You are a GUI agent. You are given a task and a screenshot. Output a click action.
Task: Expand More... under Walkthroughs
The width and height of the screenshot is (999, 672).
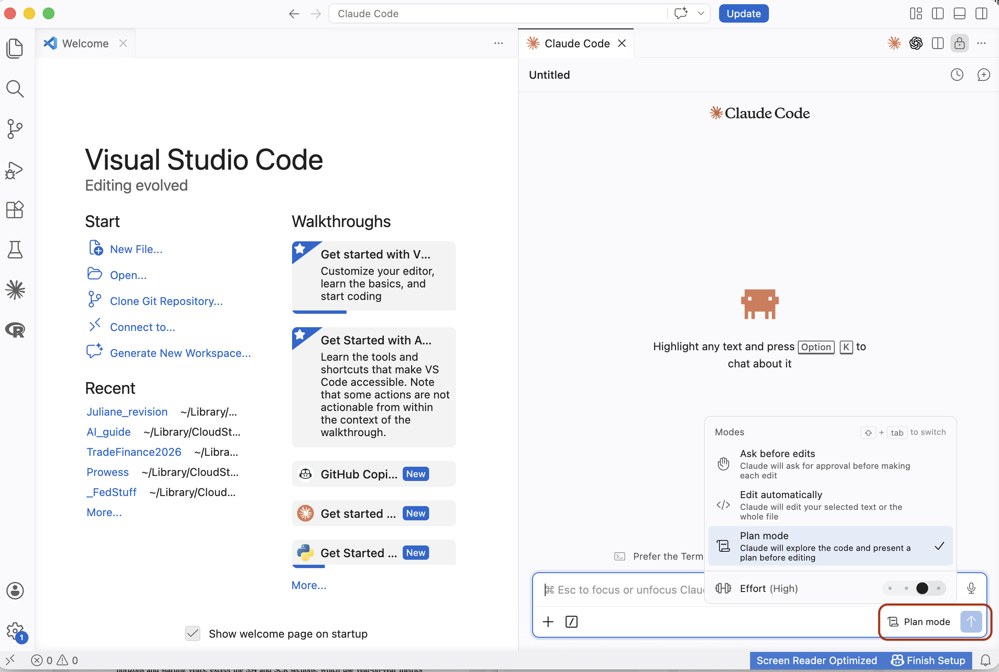[x=309, y=585]
